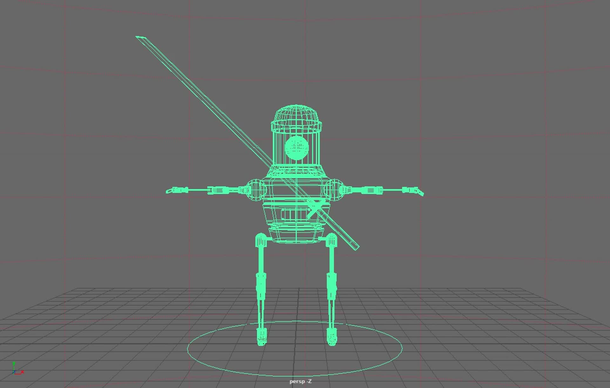Click the Z axis dot on view gizmo
The height and width of the screenshot is (388, 610).
pyautogui.click(x=15, y=371)
